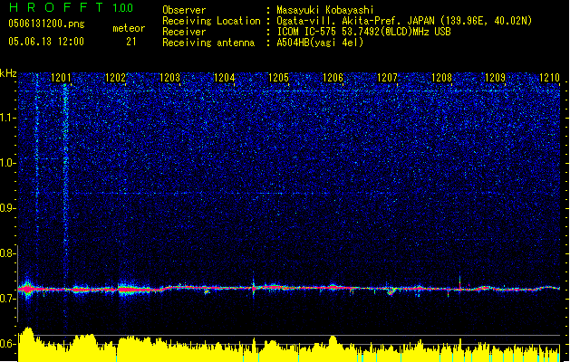Click the 1208 time marker
This screenshot has width=570, height=362.
pos(441,78)
